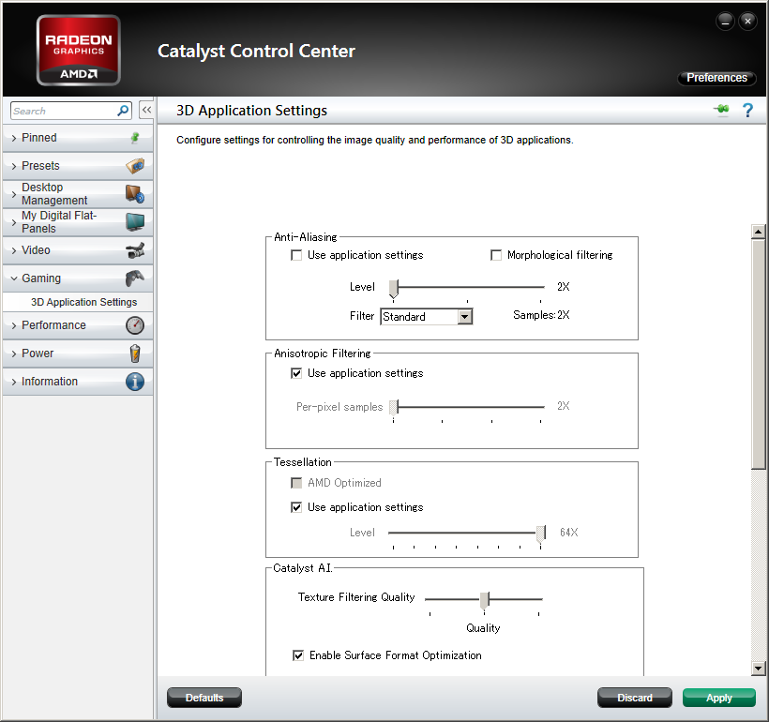Toggle the AMD Optimized checkbox
The width and height of the screenshot is (769, 722).
click(296, 483)
